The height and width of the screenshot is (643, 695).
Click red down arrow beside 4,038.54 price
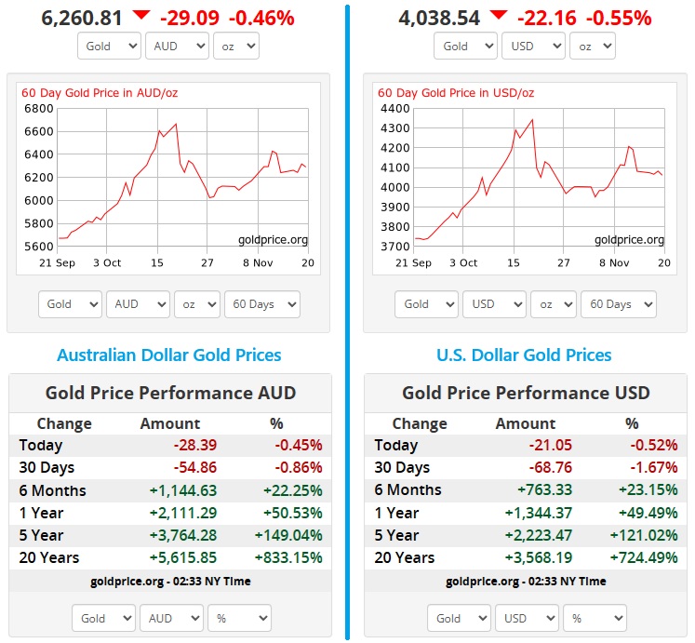click(x=498, y=15)
